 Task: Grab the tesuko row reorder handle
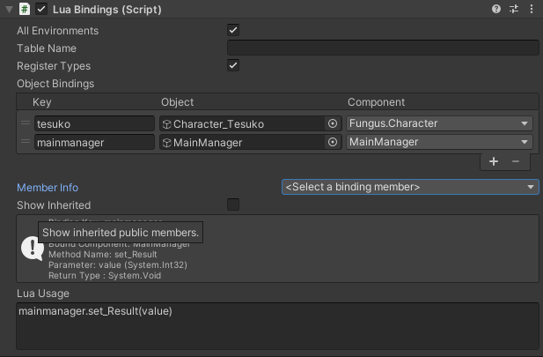click(x=25, y=124)
